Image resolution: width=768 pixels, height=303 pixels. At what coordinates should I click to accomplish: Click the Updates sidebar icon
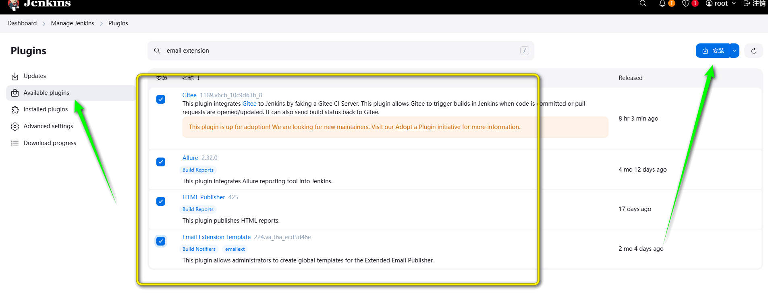click(15, 76)
